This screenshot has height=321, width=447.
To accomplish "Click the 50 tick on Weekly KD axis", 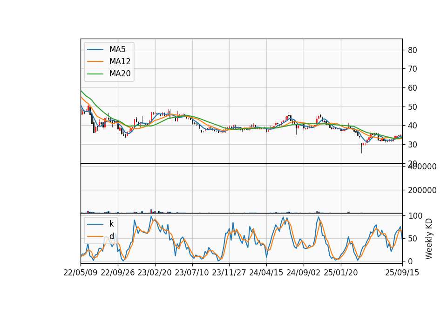I will [412, 239].
